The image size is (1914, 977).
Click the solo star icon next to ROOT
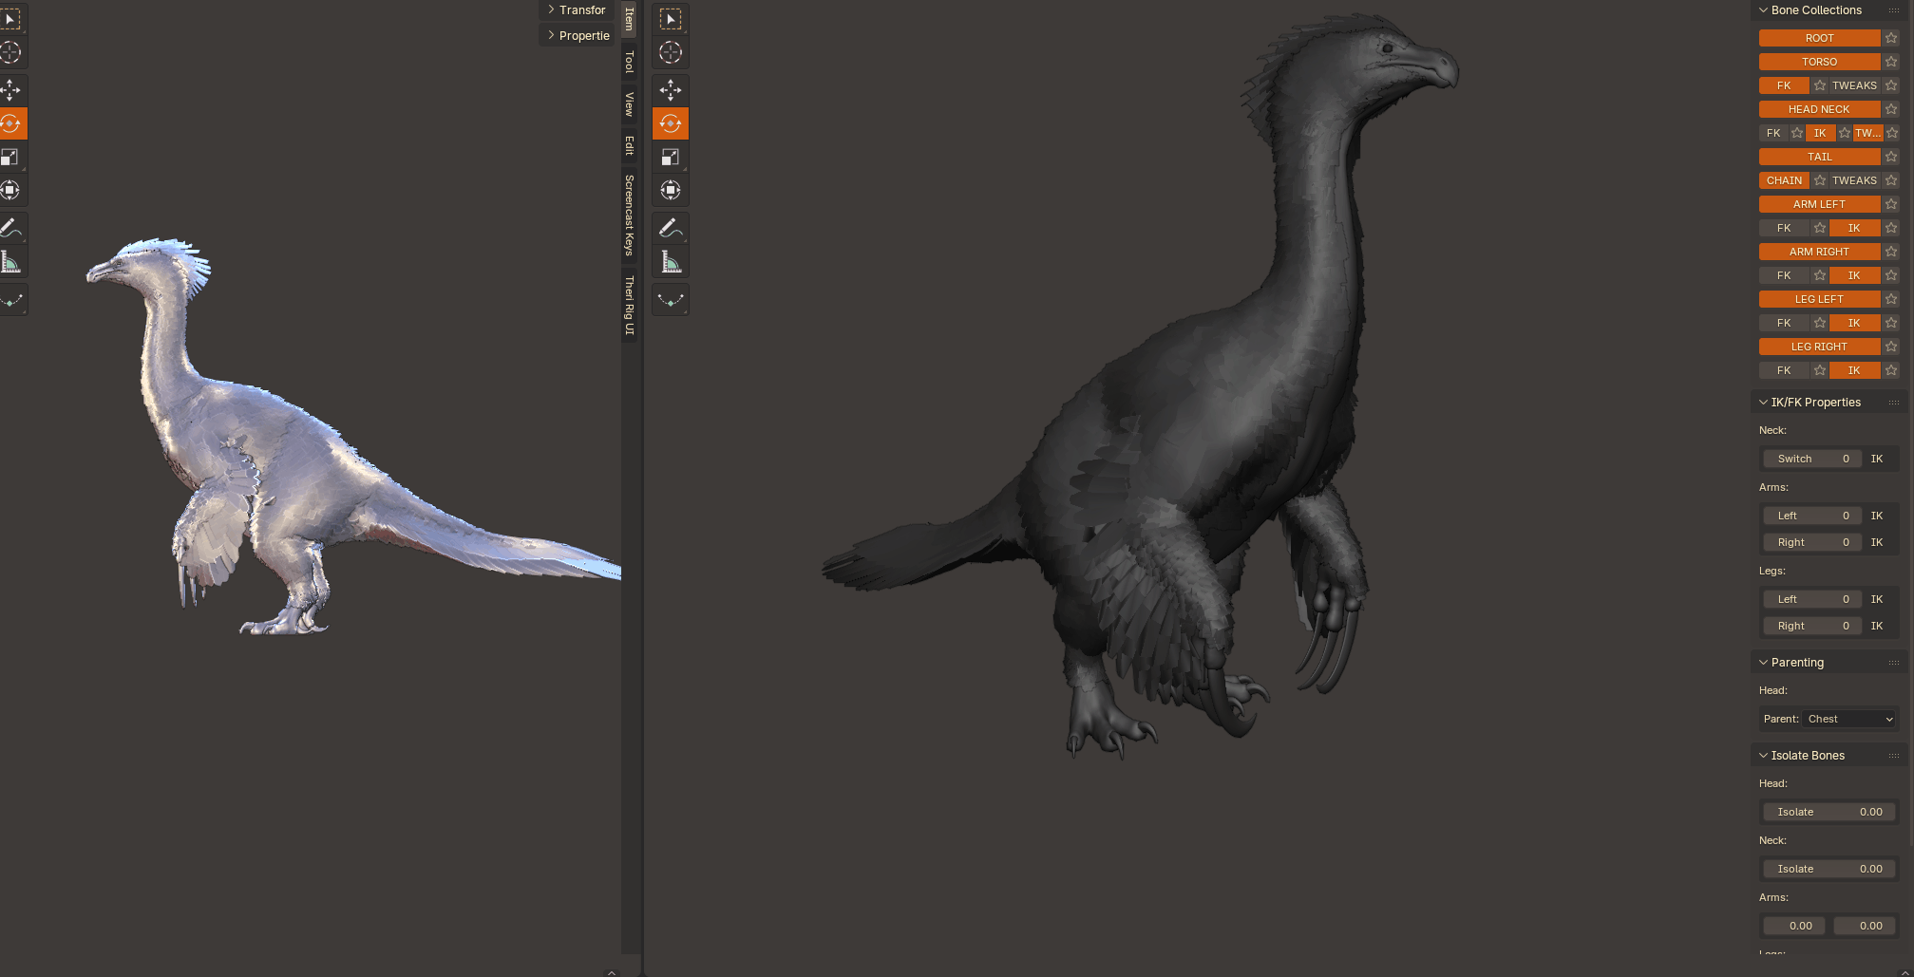coord(1891,38)
